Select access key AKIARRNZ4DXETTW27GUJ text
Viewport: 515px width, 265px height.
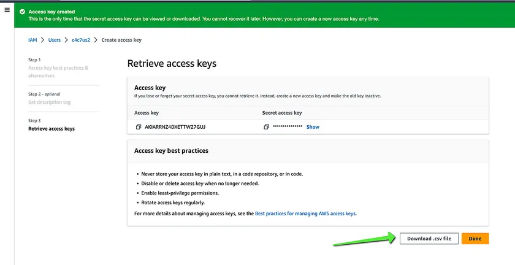tap(175, 127)
